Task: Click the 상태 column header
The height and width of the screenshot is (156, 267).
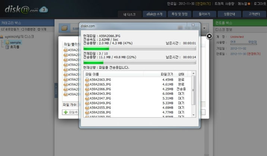Action: [x=181, y=74]
